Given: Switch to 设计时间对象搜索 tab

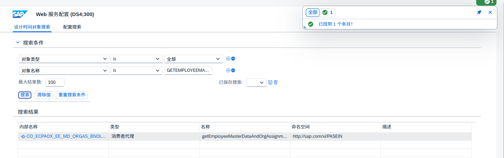Looking at the screenshot, I should coord(32,27).
